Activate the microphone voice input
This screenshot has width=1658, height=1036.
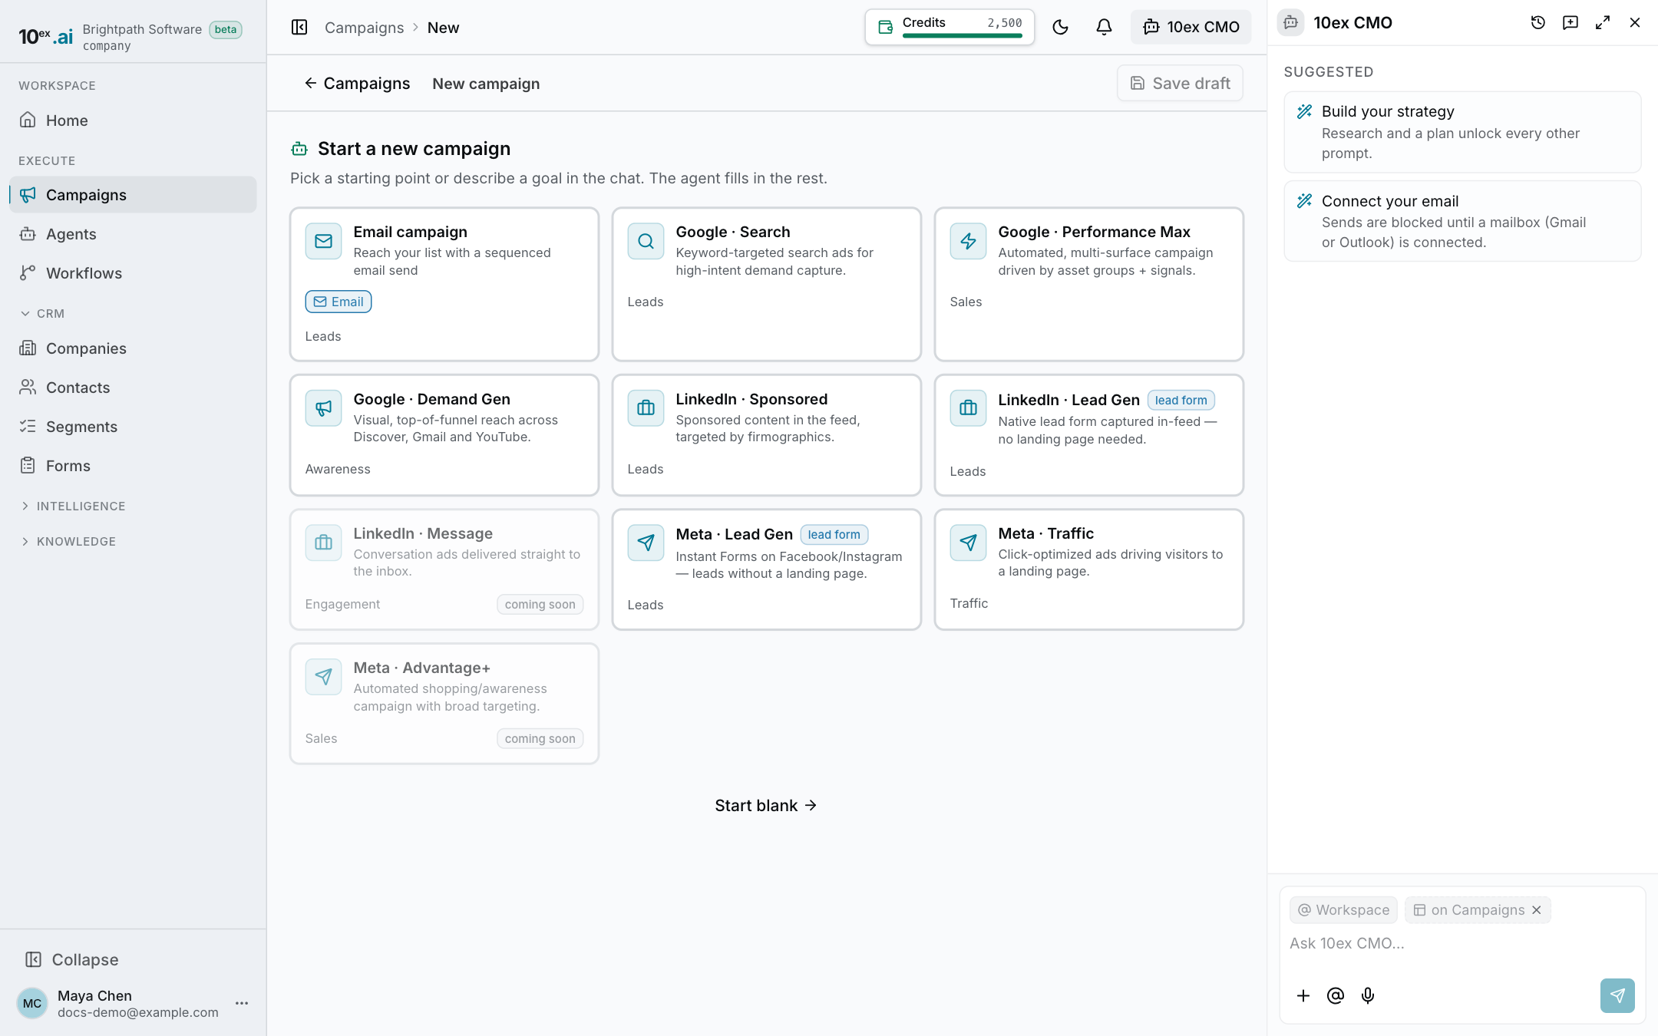point(1368,995)
